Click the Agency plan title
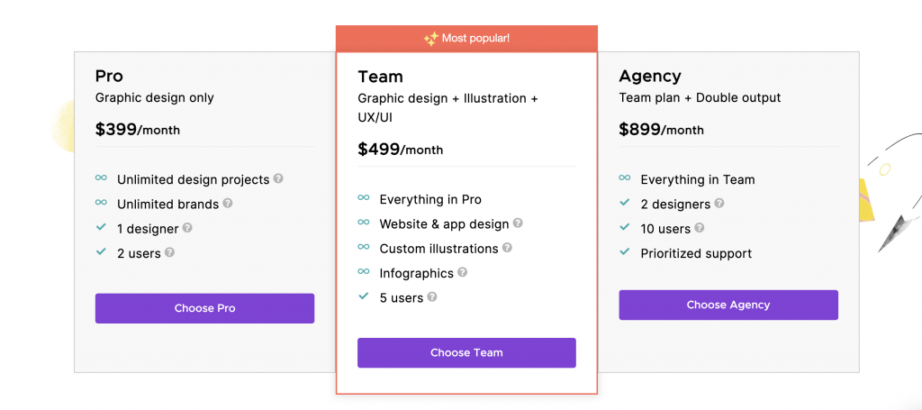The width and height of the screenshot is (922, 410). coord(650,77)
